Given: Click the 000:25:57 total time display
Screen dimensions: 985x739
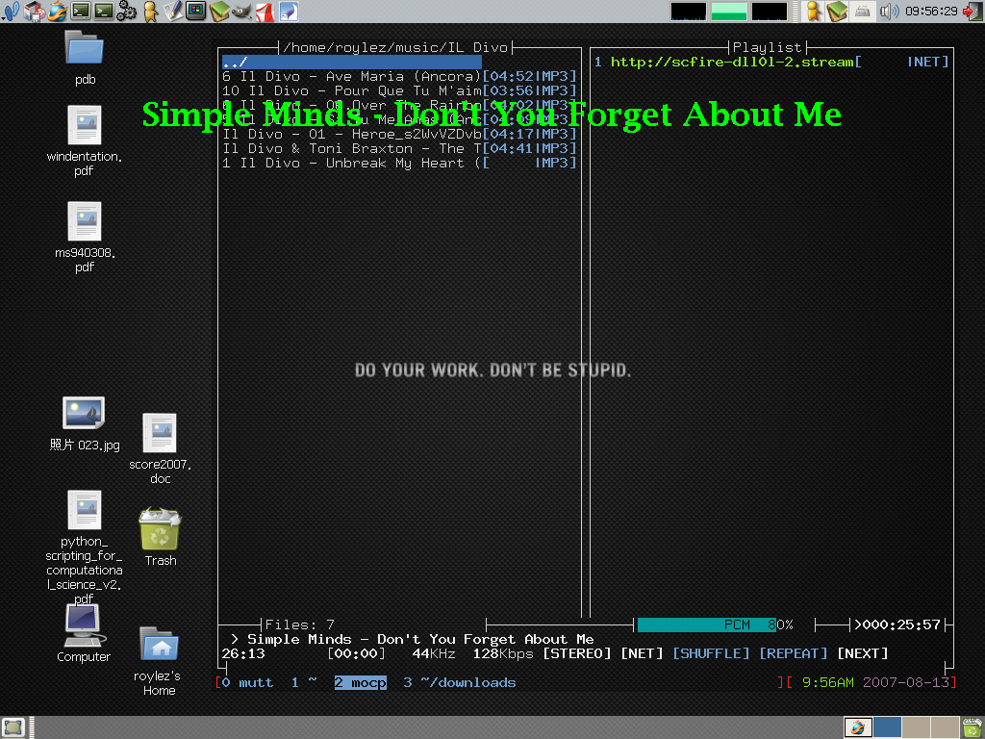Looking at the screenshot, I should click(x=897, y=624).
